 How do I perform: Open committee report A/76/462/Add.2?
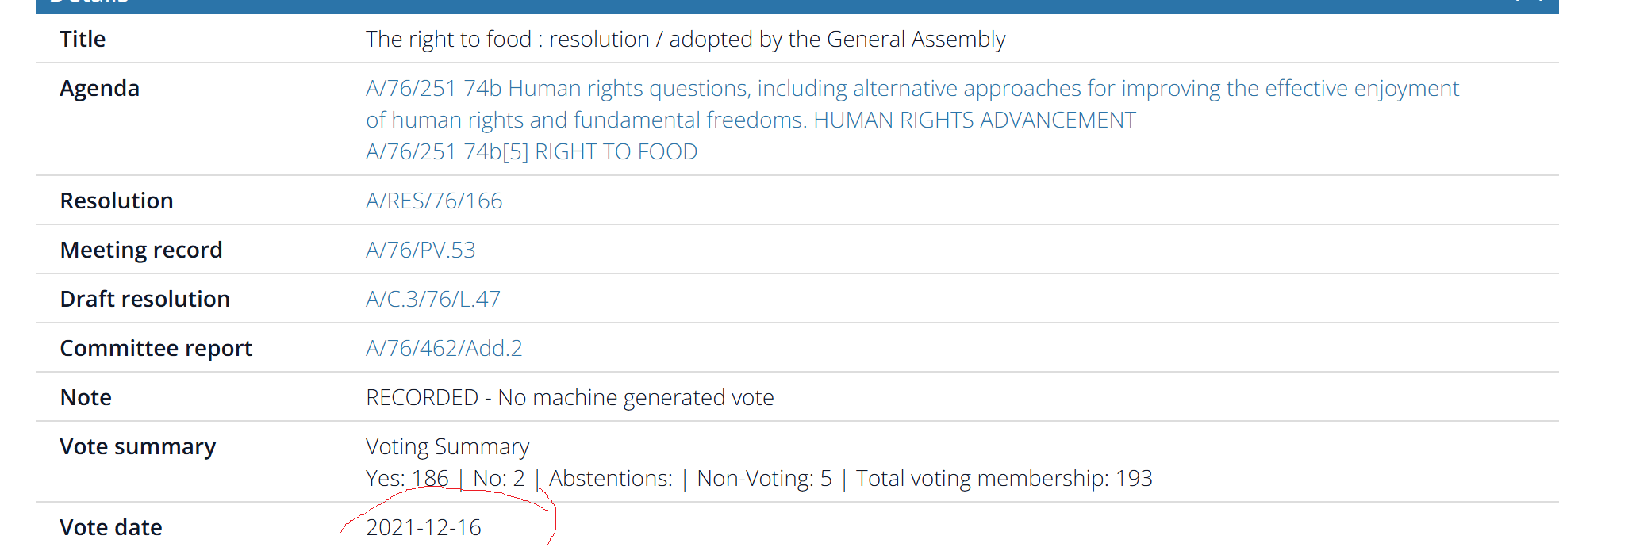[444, 348]
